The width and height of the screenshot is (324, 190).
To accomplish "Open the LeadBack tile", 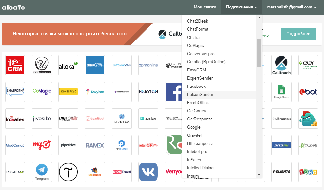I will click(x=95, y=119).
